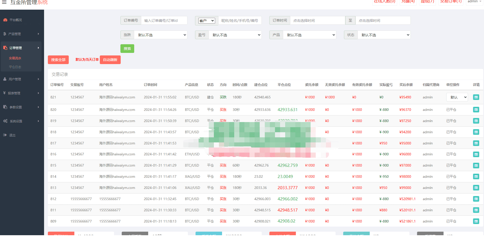Click the 自动刷新 button
484x237 pixels.
coord(110,60)
